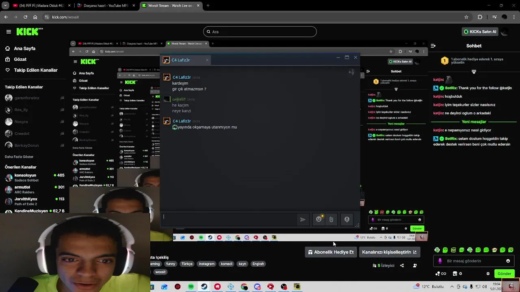Open the emoji picker in chat input
This screenshot has height=292, width=520.
click(508, 261)
